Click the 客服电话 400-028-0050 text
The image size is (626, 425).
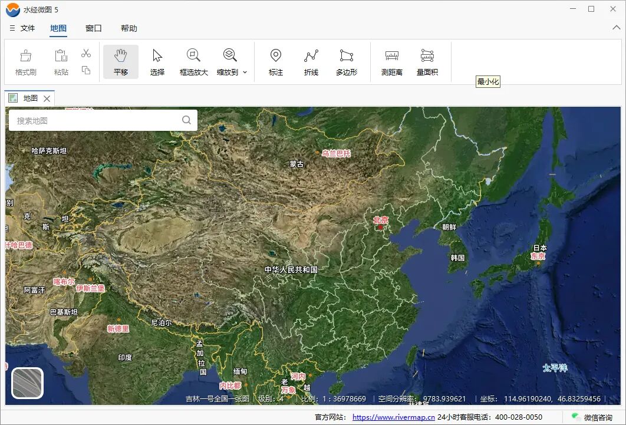pos(490,417)
